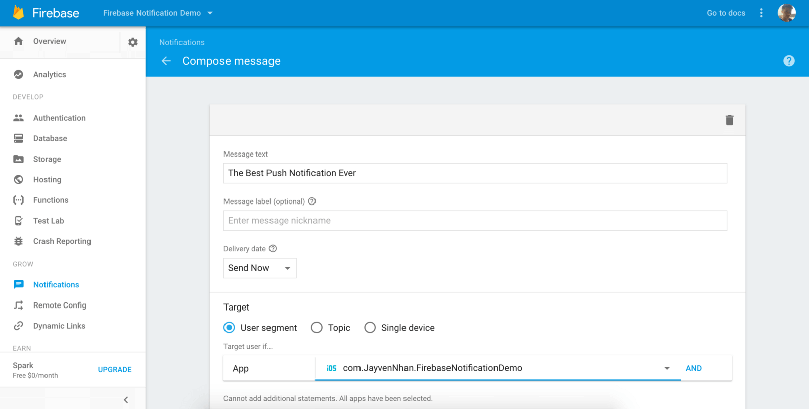Click the UPGRADE plan button

pyautogui.click(x=115, y=370)
